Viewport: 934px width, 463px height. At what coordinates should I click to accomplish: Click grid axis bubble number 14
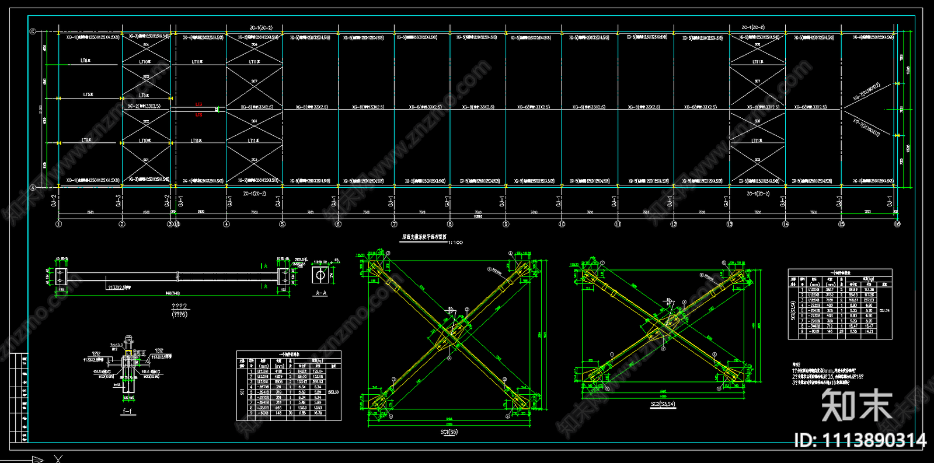point(786,224)
